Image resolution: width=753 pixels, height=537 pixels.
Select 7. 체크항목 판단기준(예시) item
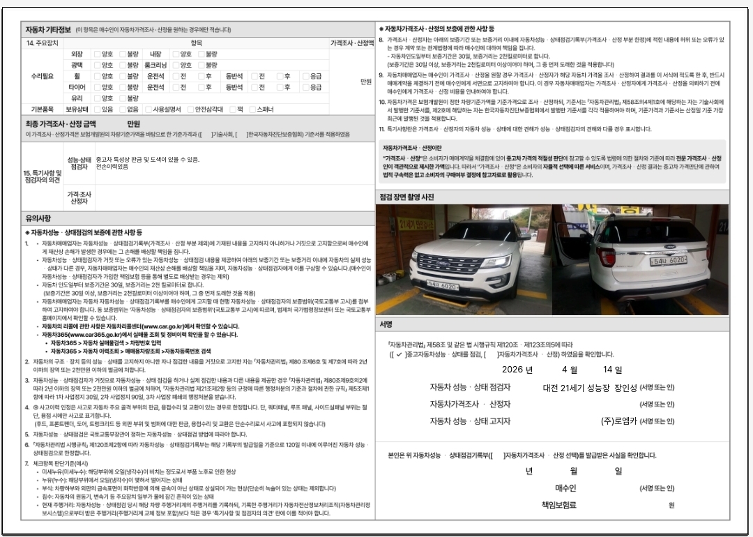click(56, 464)
